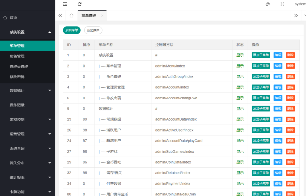Click the 排序 column header
Image resolution: width=306 pixels, height=196 pixels.
pyautogui.click(x=86, y=45)
